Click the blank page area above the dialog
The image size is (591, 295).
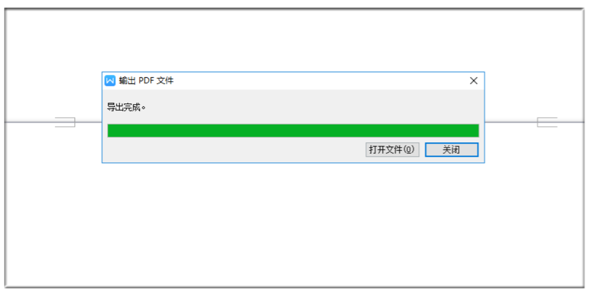pos(293,39)
